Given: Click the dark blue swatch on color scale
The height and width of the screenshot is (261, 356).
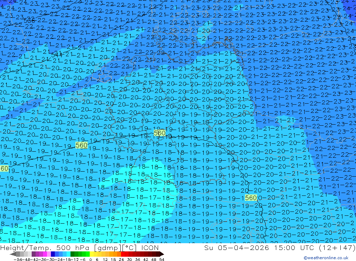Looking at the screenshot, I should point(53,254).
